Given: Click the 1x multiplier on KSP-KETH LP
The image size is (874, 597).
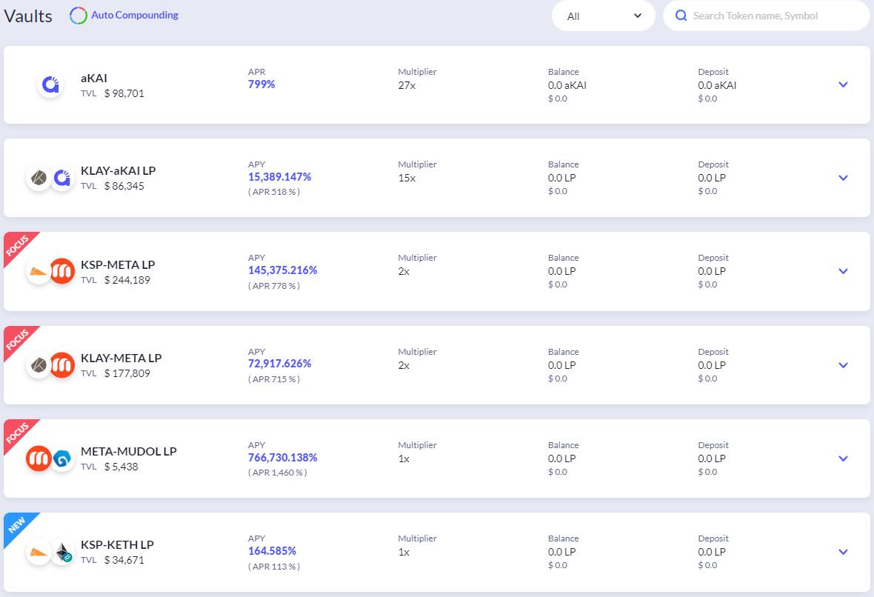Looking at the screenshot, I should point(404,552).
